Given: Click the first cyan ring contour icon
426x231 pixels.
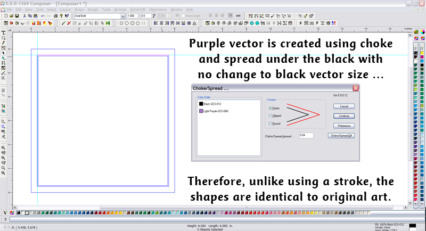Looking at the screenshot, I should [251, 23].
